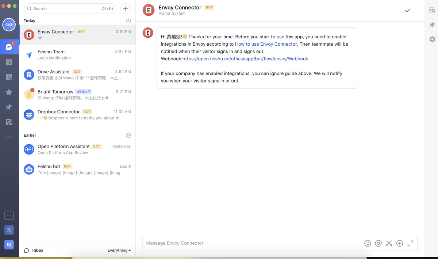The image size is (438, 259).
Task: Click the Dropbox Connector avatar icon
Action: pyautogui.click(x=29, y=115)
